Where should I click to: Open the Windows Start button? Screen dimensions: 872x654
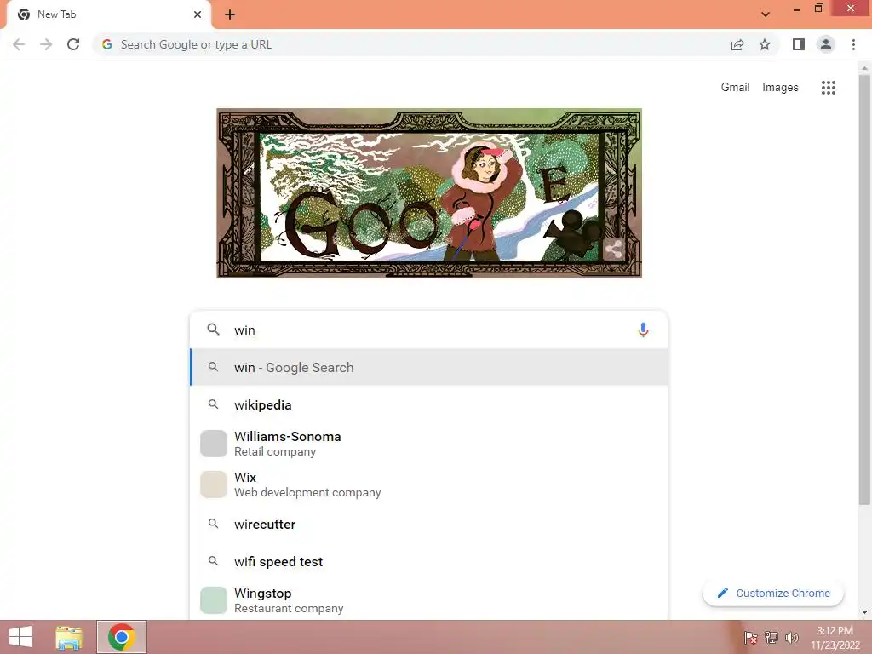pos(20,637)
